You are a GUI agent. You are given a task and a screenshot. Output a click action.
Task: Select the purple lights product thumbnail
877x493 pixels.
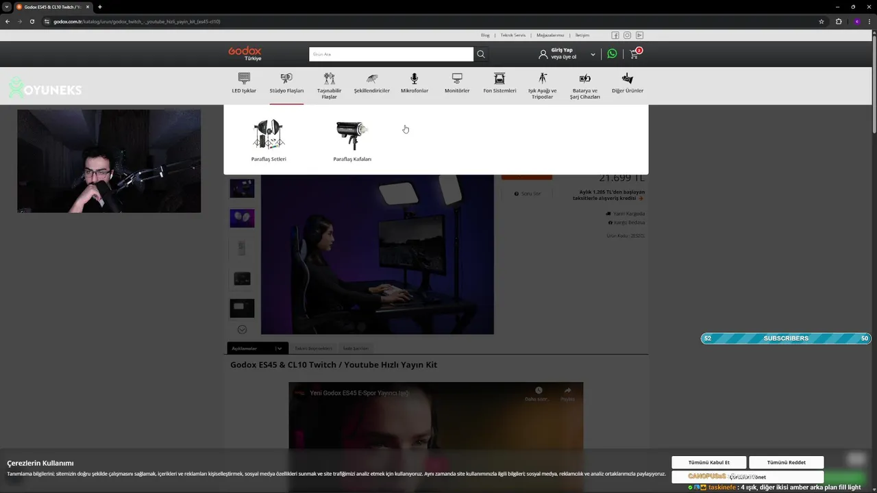pyautogui.click(x=242, y=218)
